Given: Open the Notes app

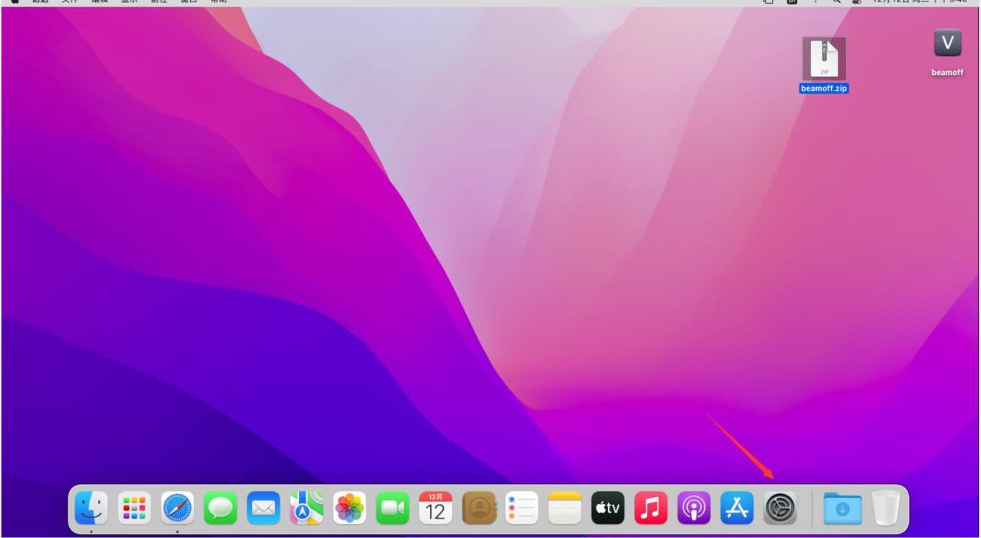Looking at the screenshot, I should coord(565,508).
